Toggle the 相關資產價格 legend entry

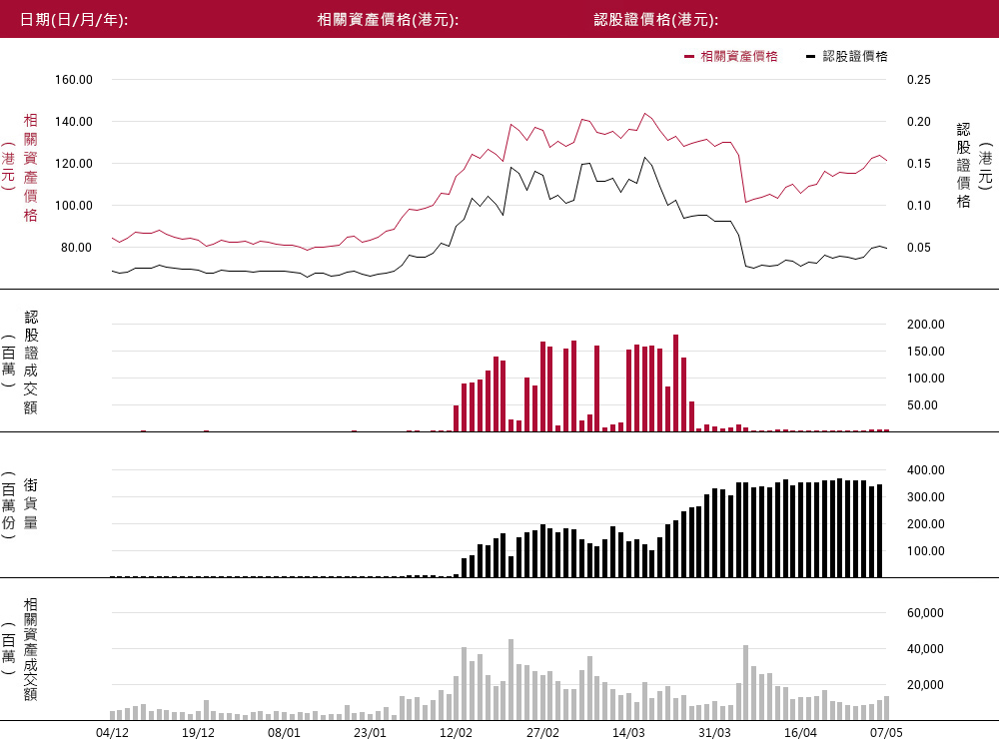pos(731,57)
